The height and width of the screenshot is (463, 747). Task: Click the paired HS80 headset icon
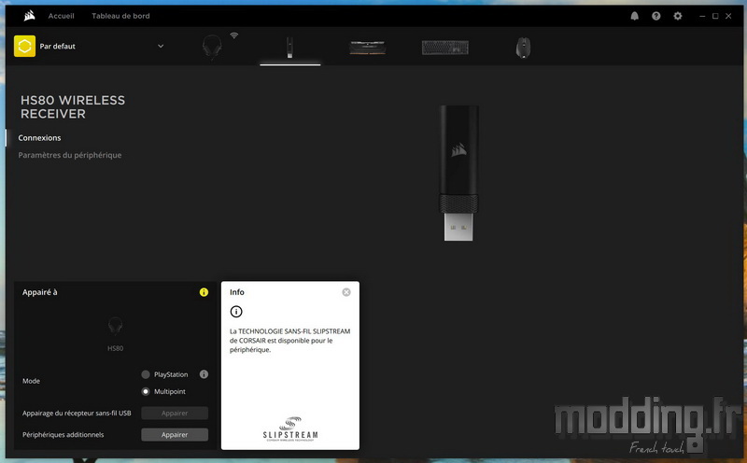[x=115, y=327]
